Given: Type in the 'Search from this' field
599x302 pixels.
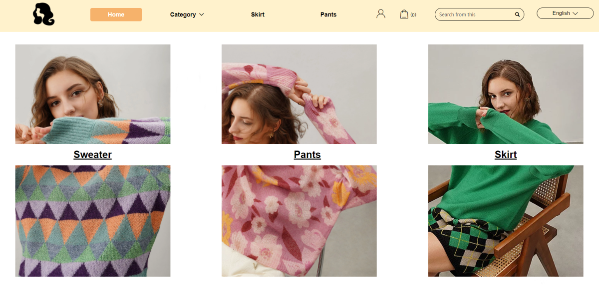Looking at the screenshot, I should coord(474,14).
